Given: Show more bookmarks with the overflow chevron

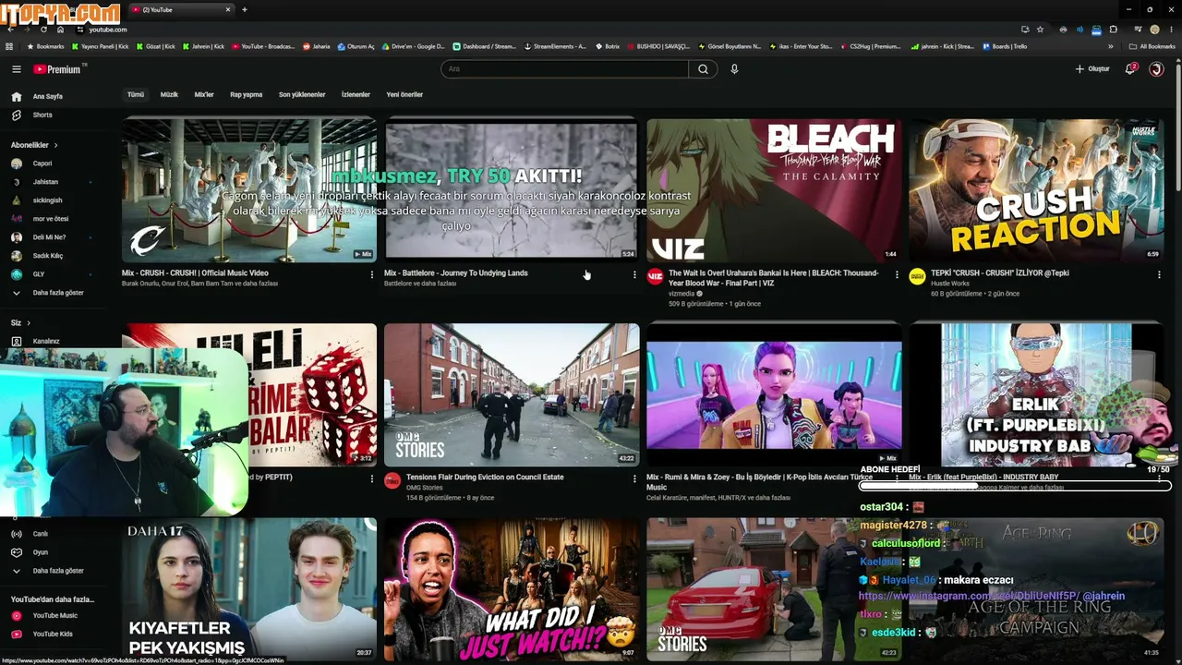Looking at the screenshot, I should [1109, 46].
